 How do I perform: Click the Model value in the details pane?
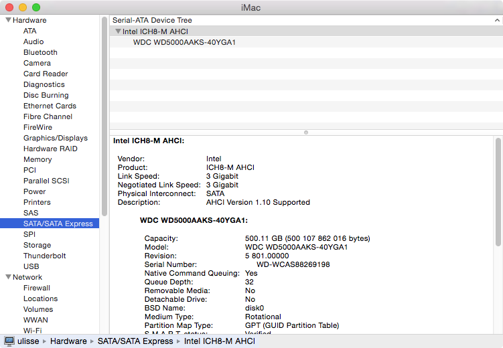point(296,247)
